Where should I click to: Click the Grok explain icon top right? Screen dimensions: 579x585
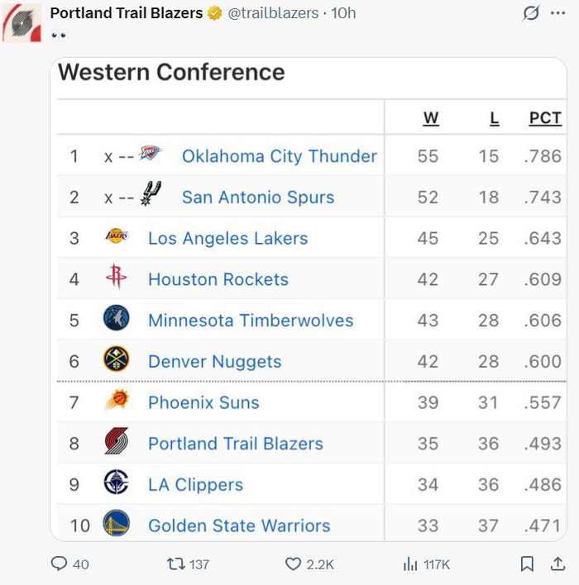tap(532, 13)
